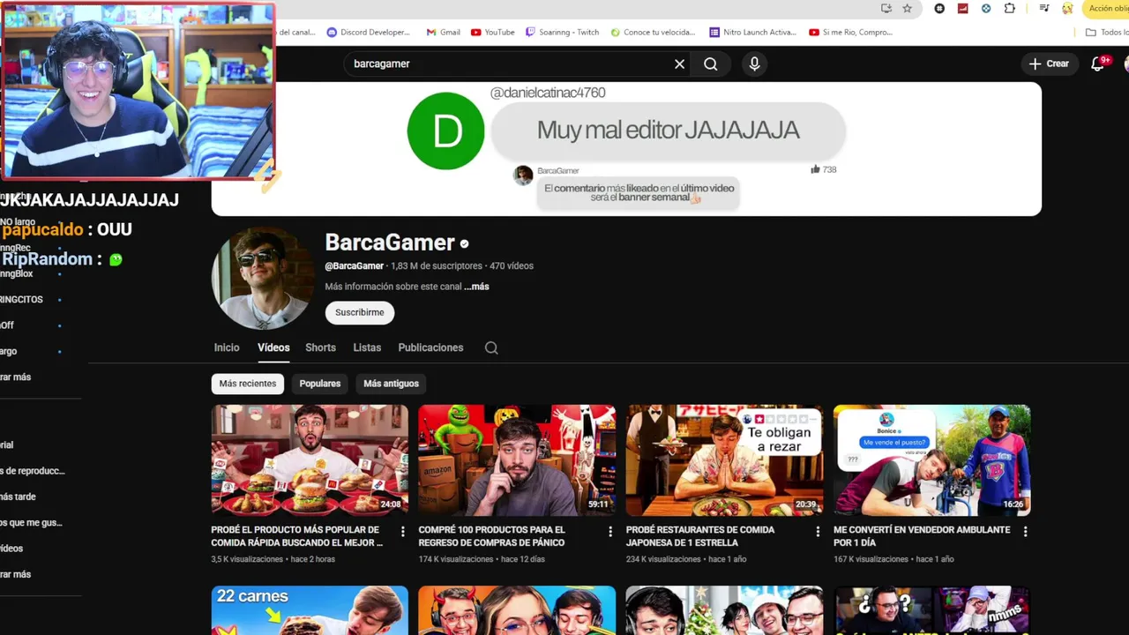The height and width of the screenshot is (635, 1129).
Task: Open options menu for PROBÉ EL PRODUCTO video
Action: (402, 532)
